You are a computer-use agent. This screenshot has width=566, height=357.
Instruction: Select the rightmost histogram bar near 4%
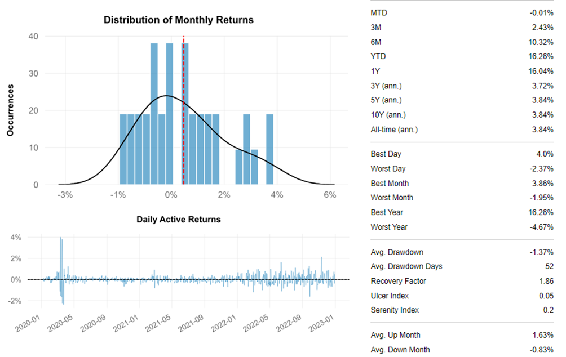tap(269, 149)
